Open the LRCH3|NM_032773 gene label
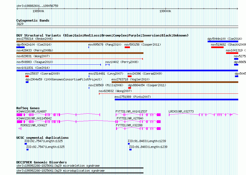The width and height of the screenshot is (246, 175). (181, 111)
